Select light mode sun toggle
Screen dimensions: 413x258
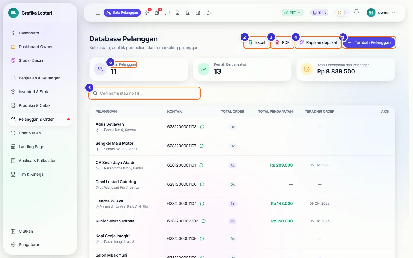point(340,13)
